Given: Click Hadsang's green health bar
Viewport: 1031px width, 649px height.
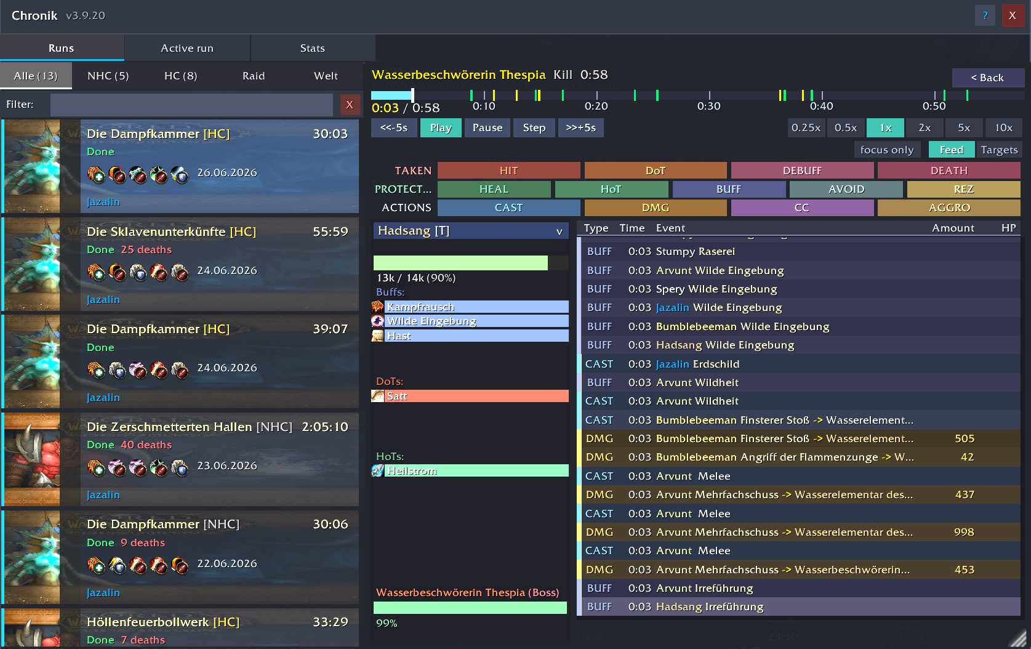Looking at the screenshot, I should (460, 263).
